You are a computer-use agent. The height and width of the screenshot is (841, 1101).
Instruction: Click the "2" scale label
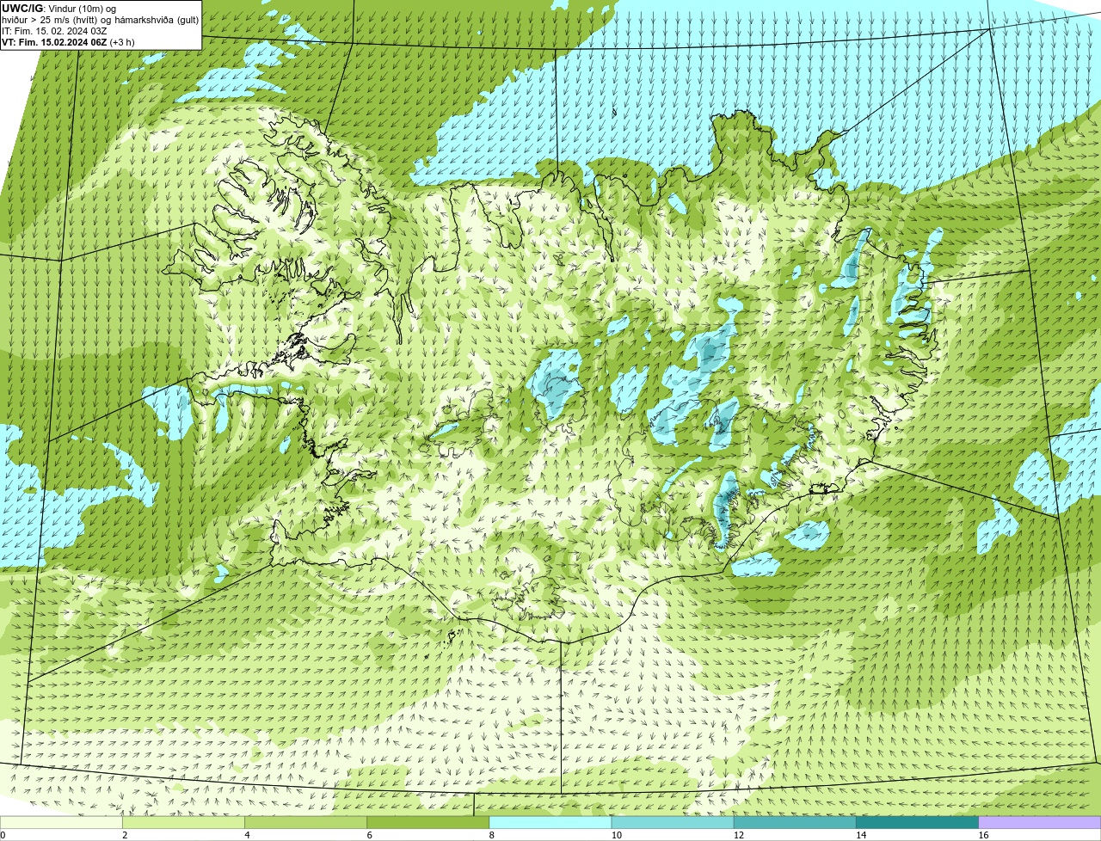coord(125,835)
